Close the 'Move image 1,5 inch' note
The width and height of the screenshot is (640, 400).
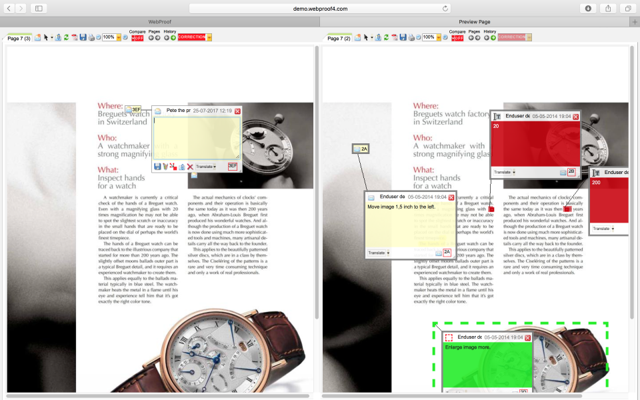point(451,197)
